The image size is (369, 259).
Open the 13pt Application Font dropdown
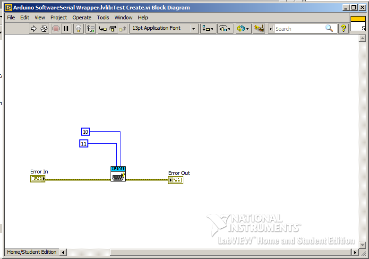coord(164,28)
